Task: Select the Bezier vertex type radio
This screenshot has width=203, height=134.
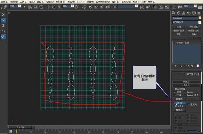Action: point(185,92)
